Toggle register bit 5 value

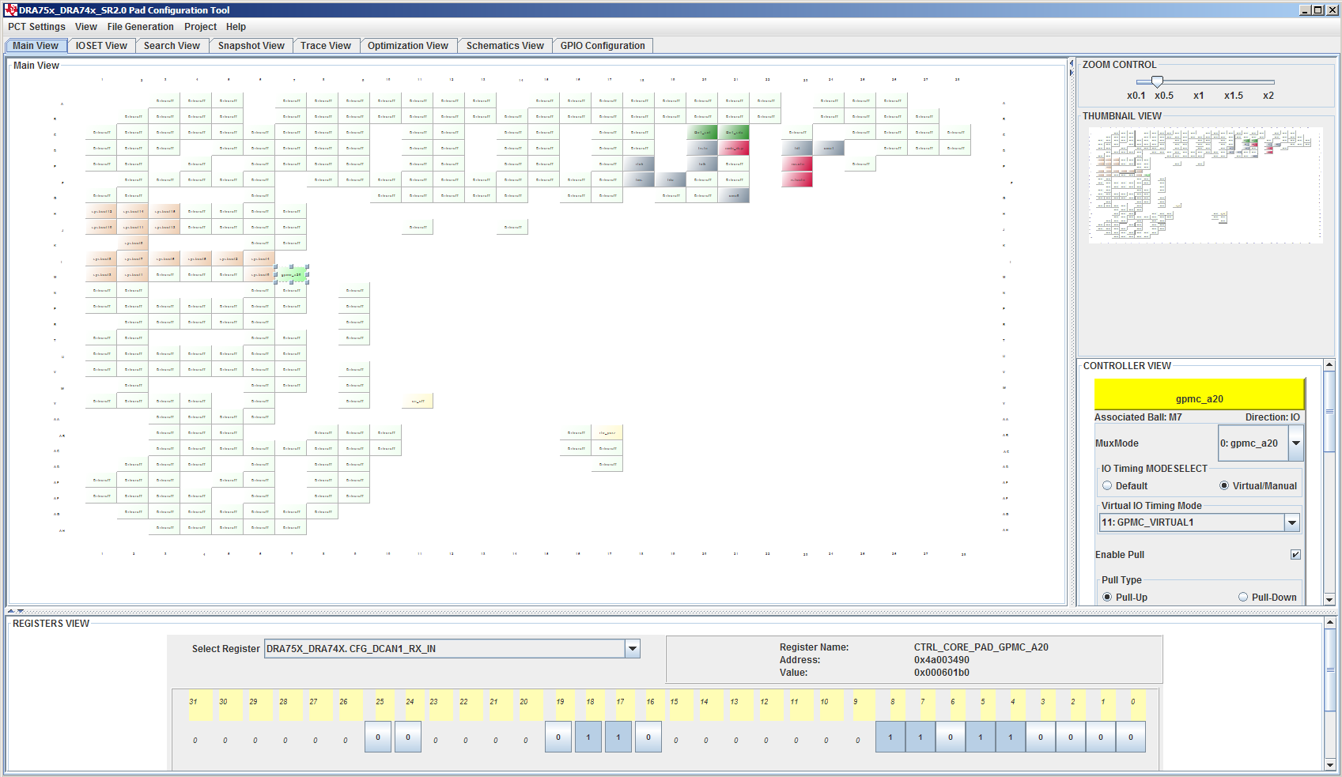pyautogui.click(x=981, y=737)
